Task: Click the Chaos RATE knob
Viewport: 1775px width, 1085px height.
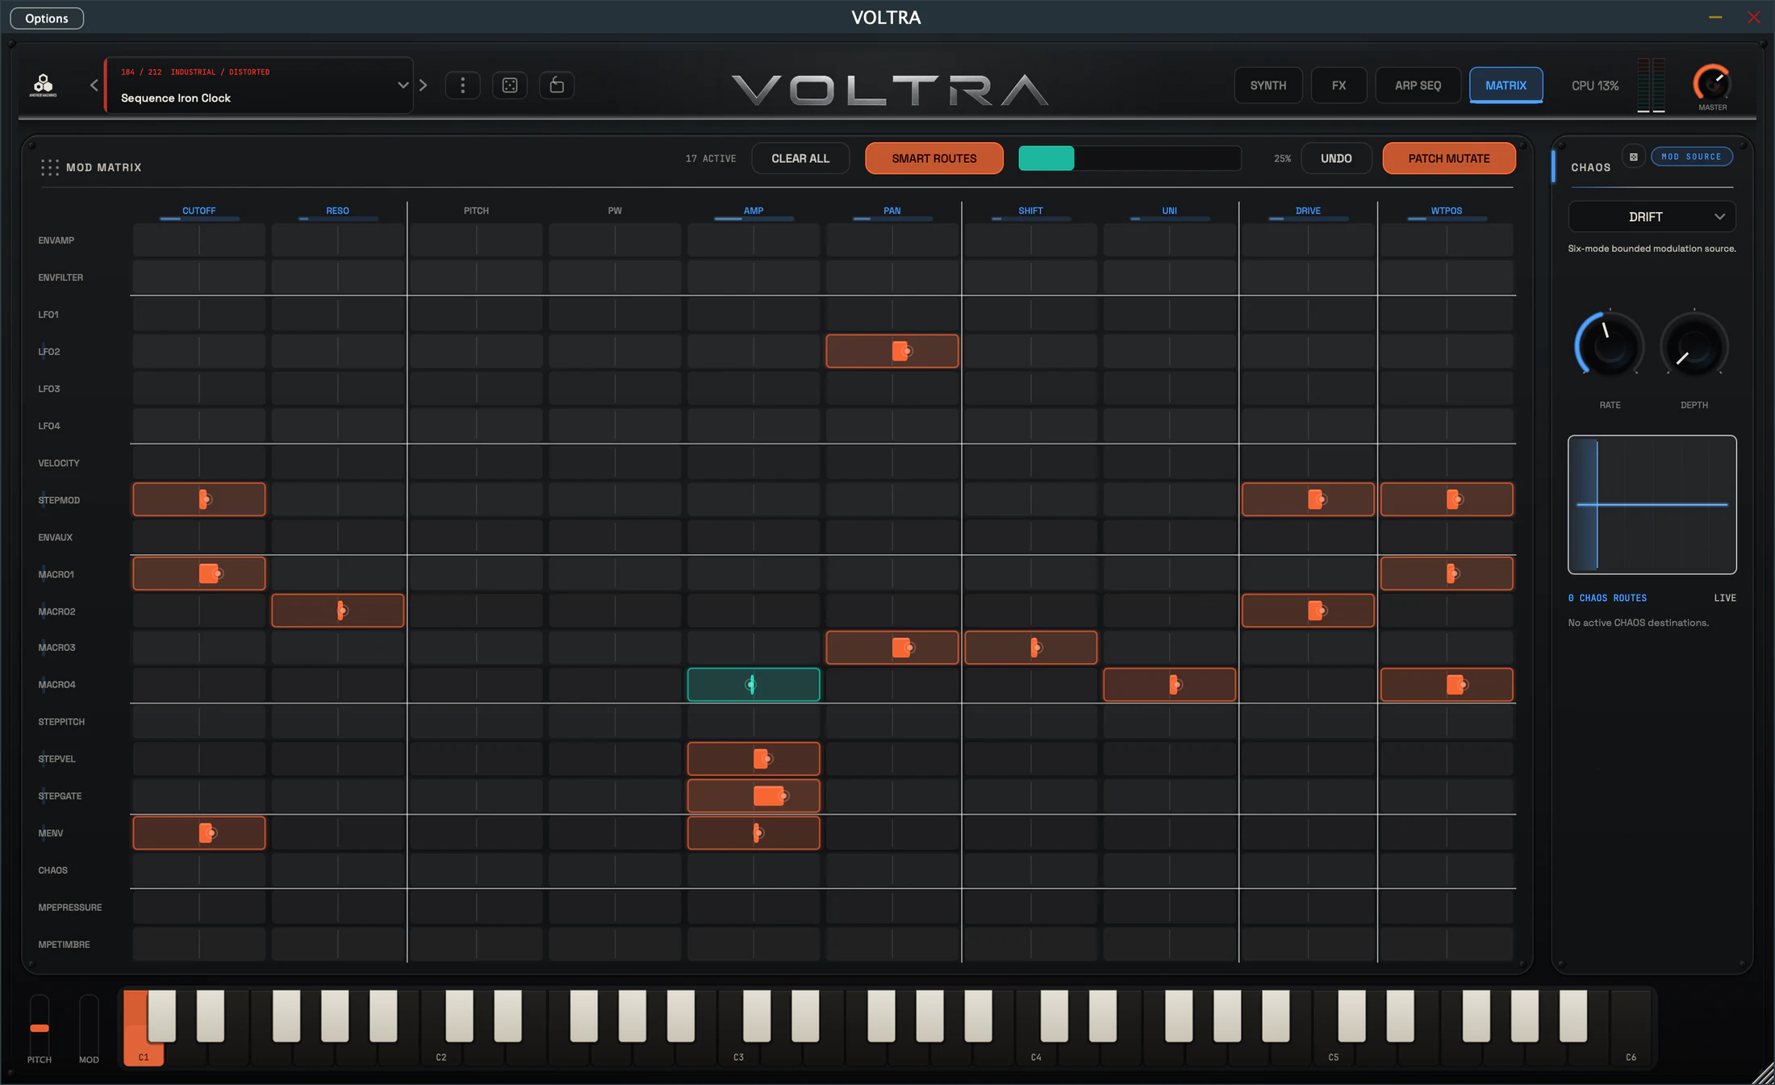Action: (1610, 346)
